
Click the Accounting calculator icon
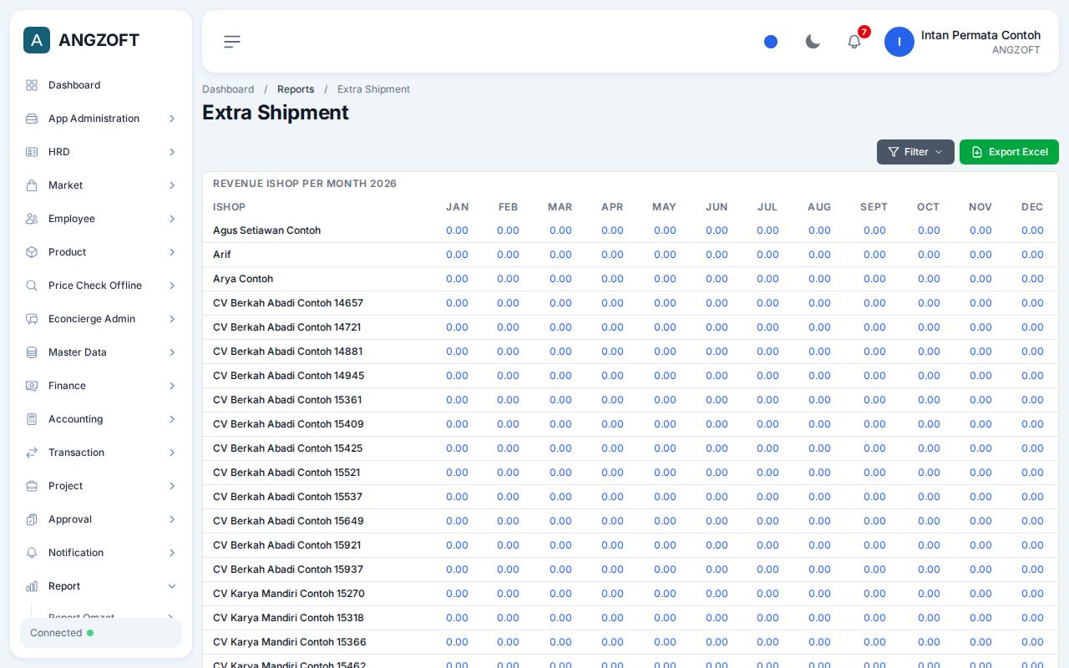point(32,419)
